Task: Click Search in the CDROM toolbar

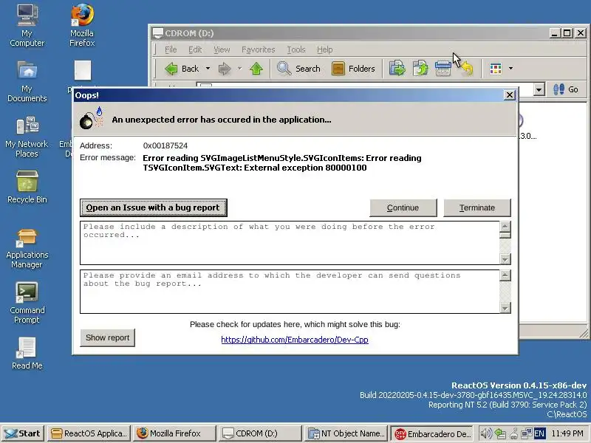Action: [298, 69]
